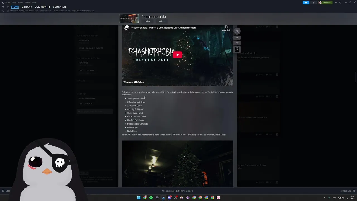Show next screenshot with right carousel arrow
The height and width of the screenshot is (201, 357).
(229, 172)
